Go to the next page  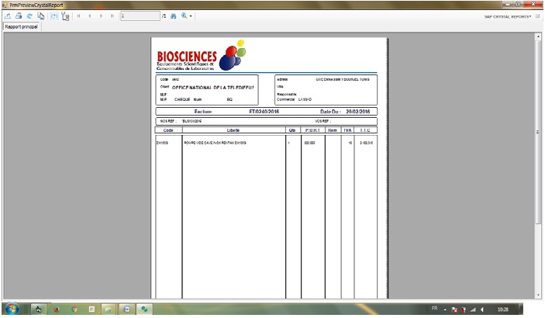point(101,16)
